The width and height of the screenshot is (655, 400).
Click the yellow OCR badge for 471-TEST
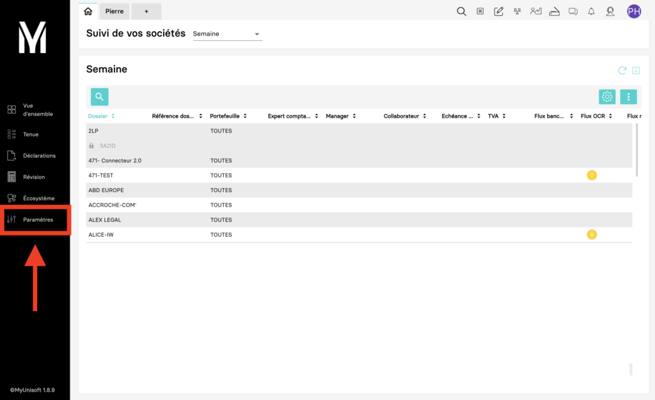coord(592,175)
